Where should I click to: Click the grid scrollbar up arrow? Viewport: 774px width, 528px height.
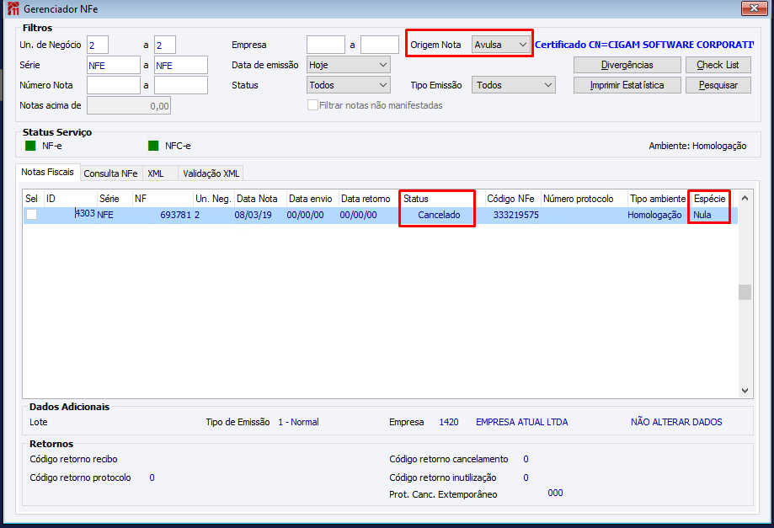click(x=745, y=199)
